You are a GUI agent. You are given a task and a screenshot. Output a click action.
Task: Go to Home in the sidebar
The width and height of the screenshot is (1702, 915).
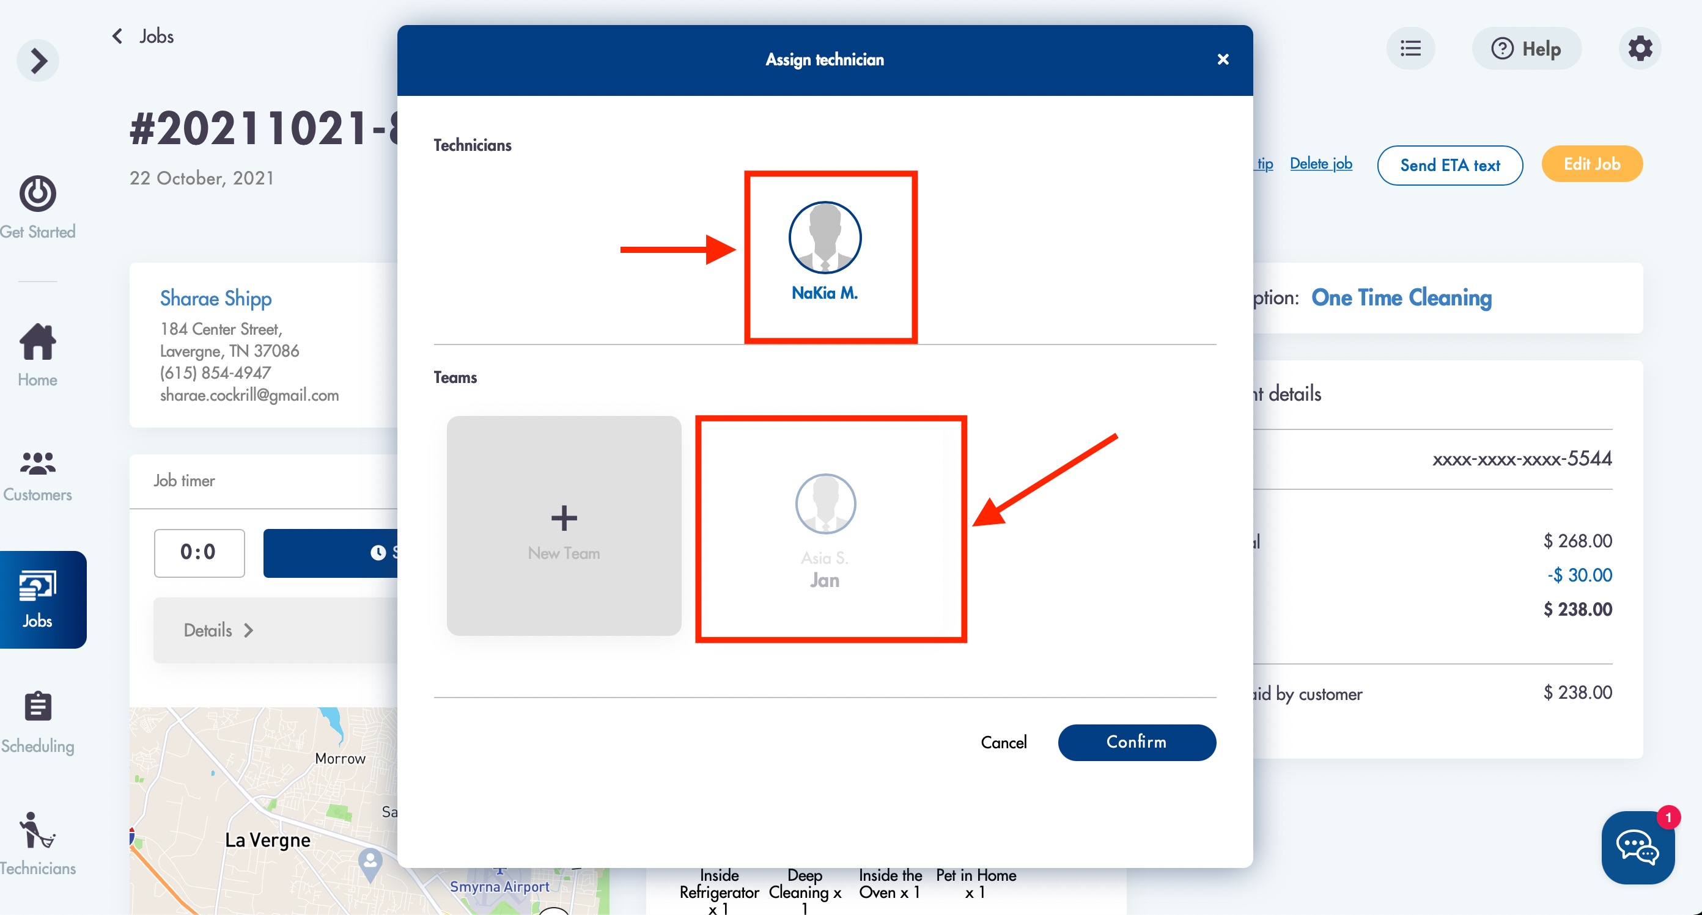tap(38, 343)
